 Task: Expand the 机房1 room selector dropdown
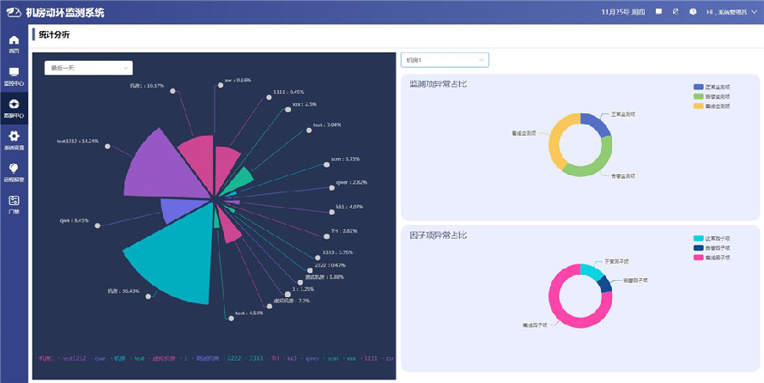pyautogui.click(x=444, y=60)
